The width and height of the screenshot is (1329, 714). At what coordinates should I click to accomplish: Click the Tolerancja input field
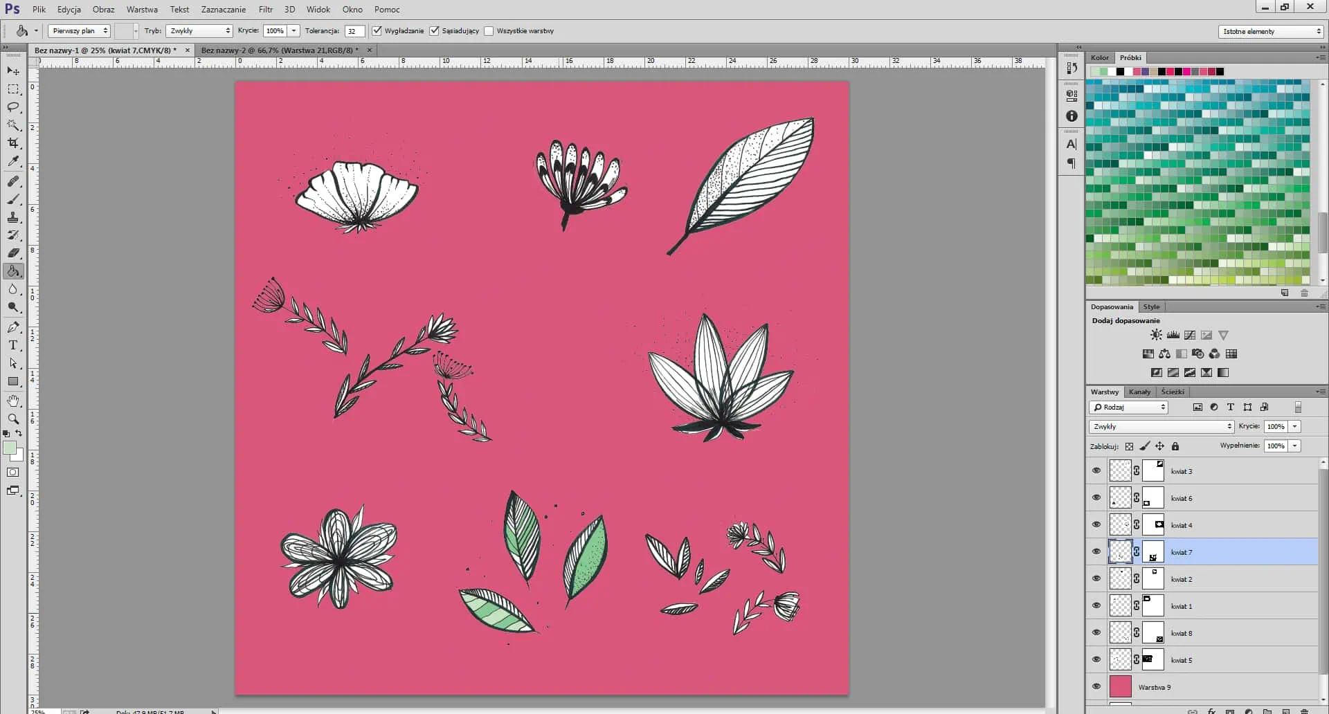point(354,31)
